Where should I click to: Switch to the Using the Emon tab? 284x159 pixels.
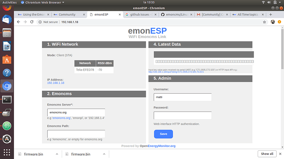pyautogui.click(x=34, y=14)
